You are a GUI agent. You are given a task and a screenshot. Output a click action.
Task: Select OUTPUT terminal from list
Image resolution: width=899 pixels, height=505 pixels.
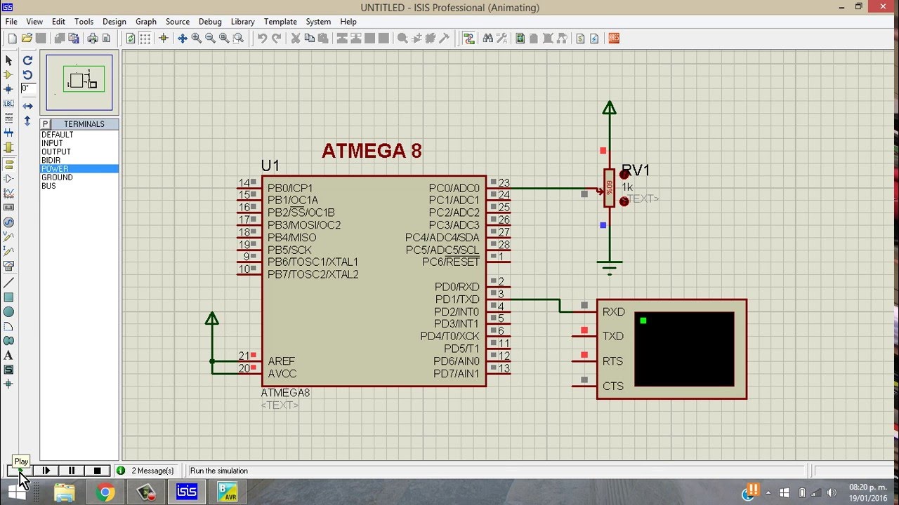(79, 151)
